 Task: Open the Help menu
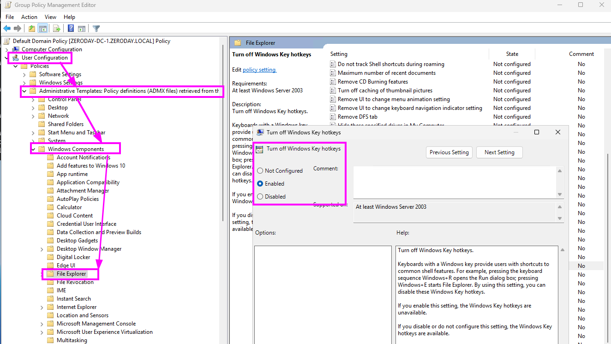[69, 17]
